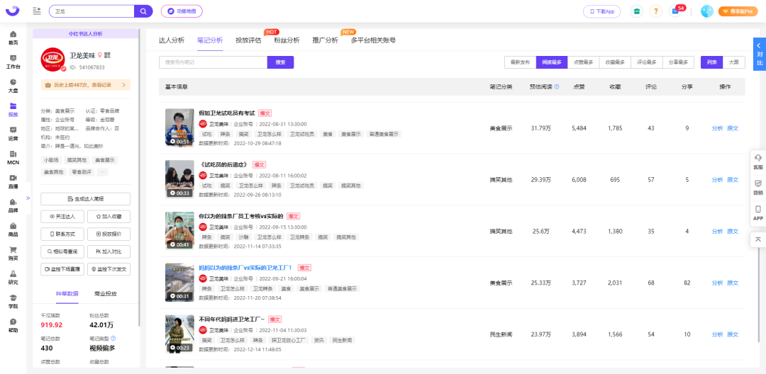The image size is (766, 374).
Task: Open 购买 in left sidebar
Action: (x=13, y=253)
